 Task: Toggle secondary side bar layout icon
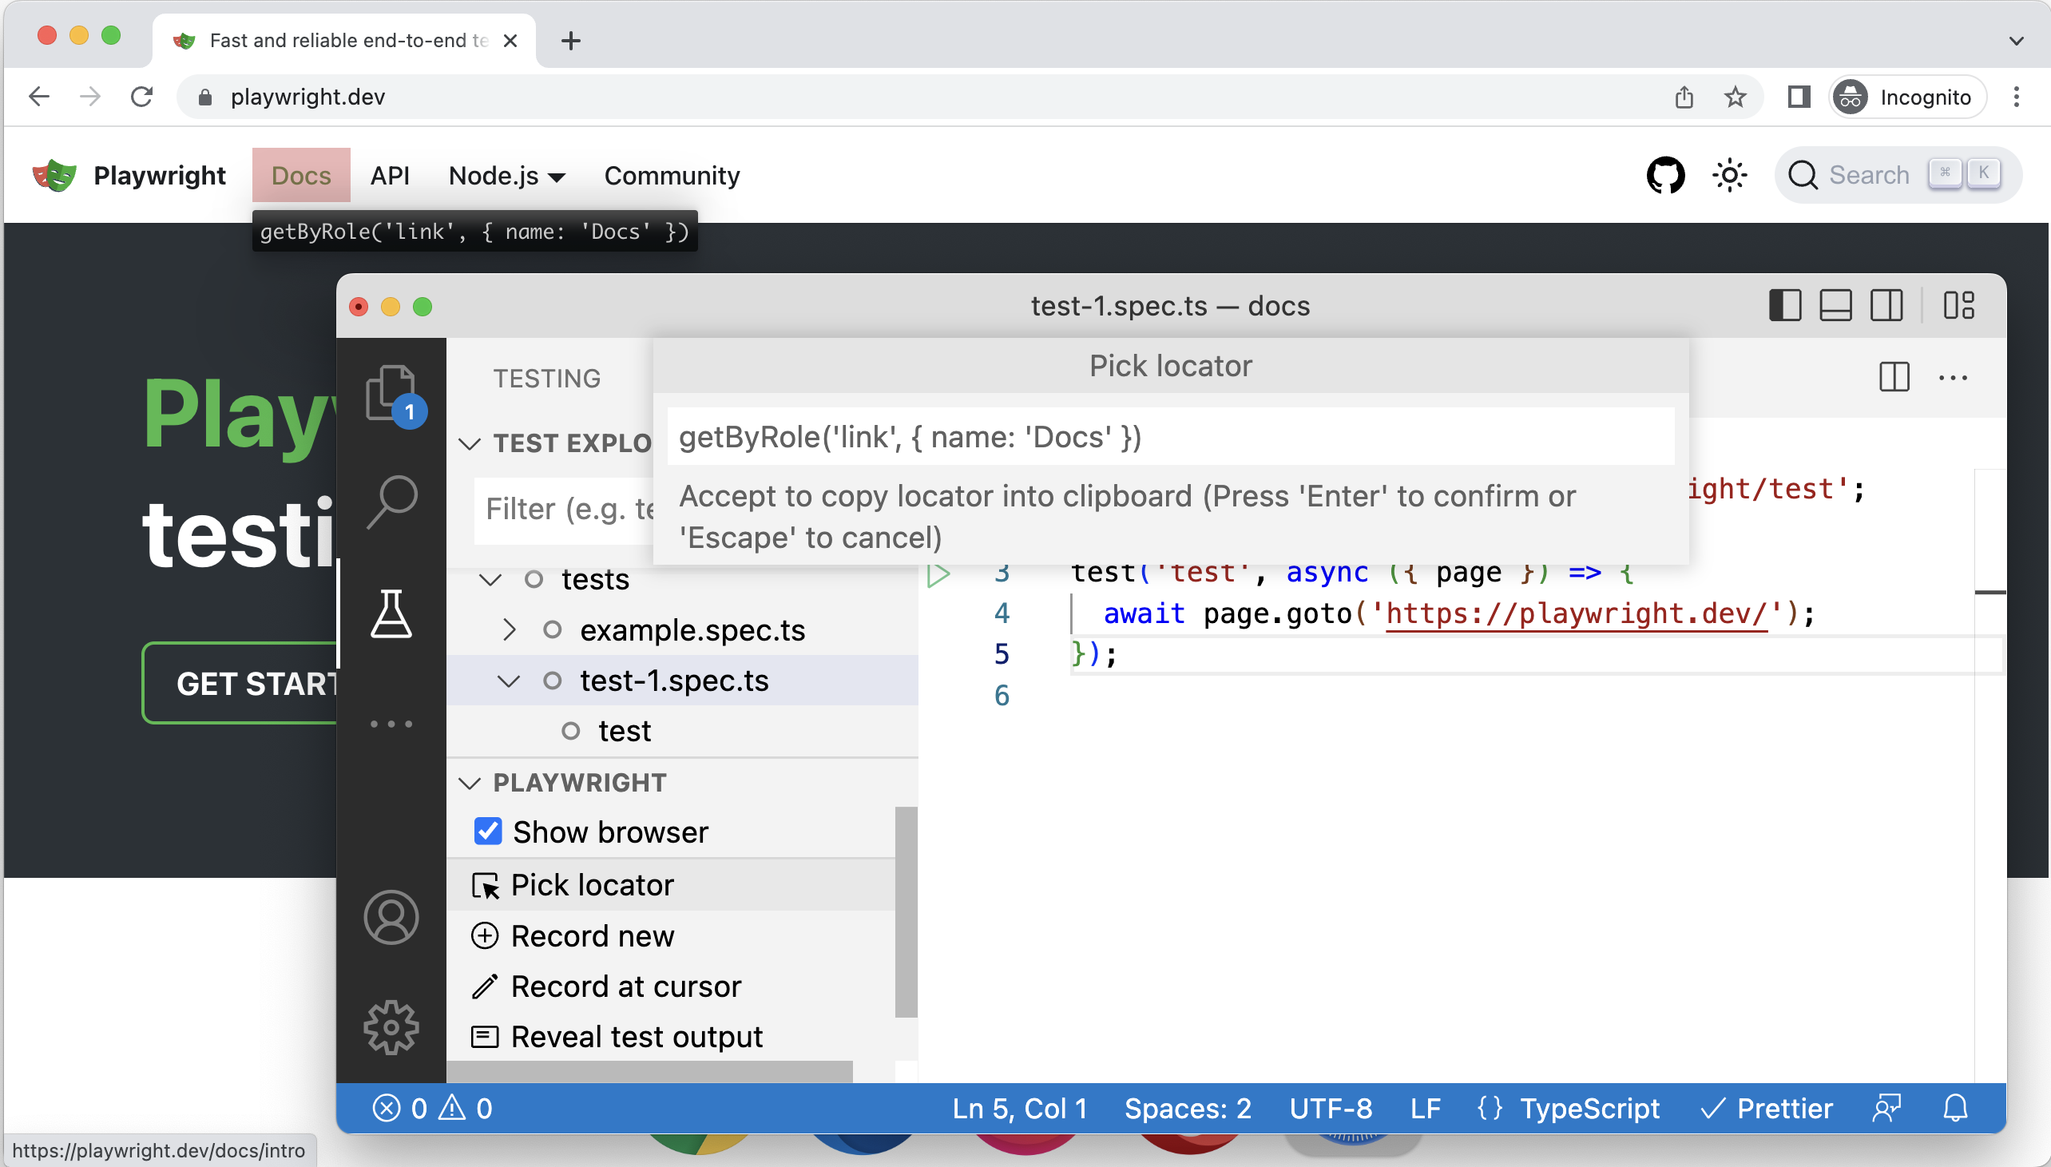coord(1886,305)
